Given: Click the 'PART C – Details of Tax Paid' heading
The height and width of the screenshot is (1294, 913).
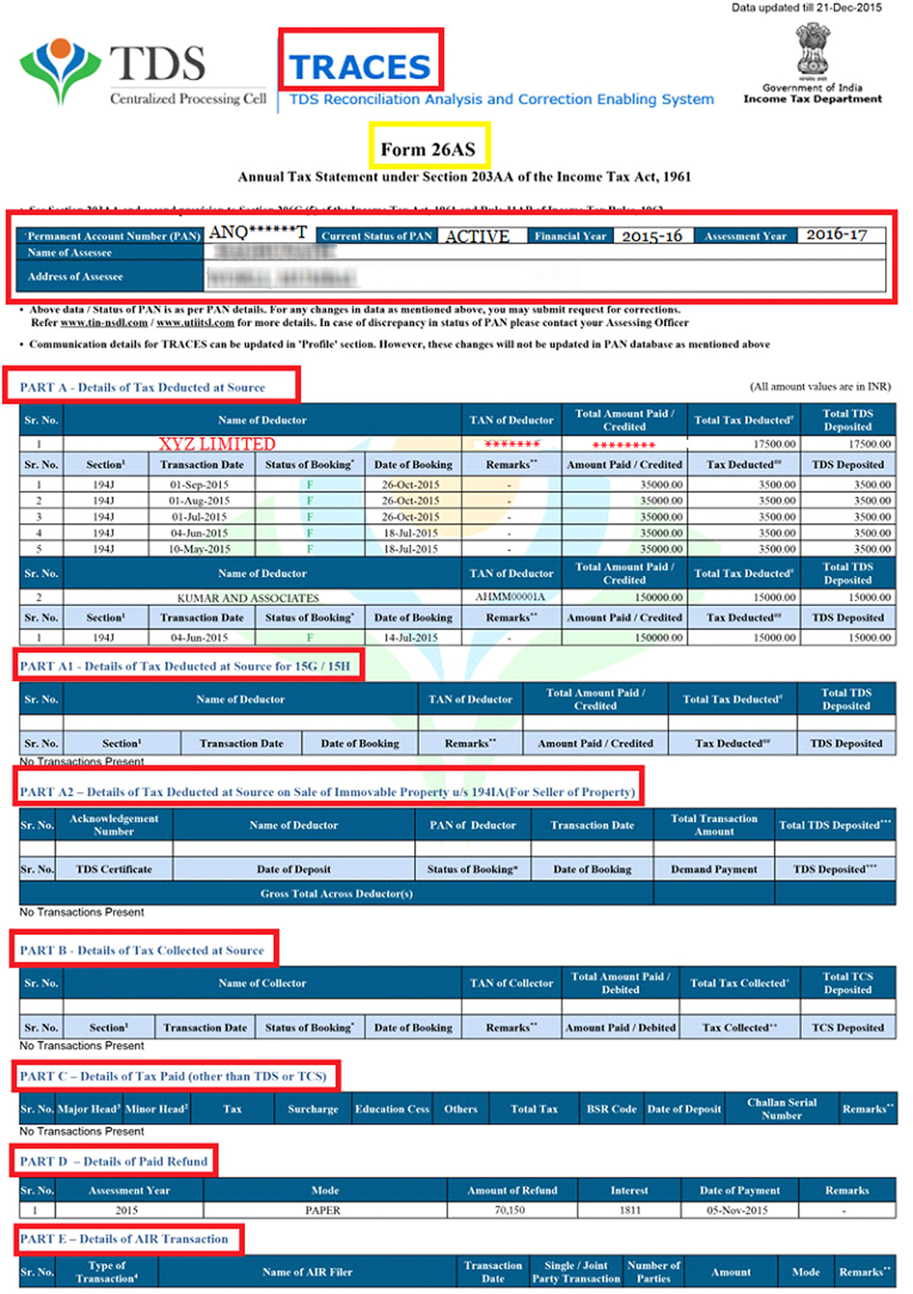Looking at the screenshot, I should tap(173, 1076).
